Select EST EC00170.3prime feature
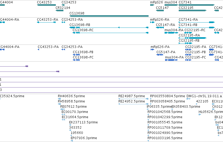 coord(63,114)
